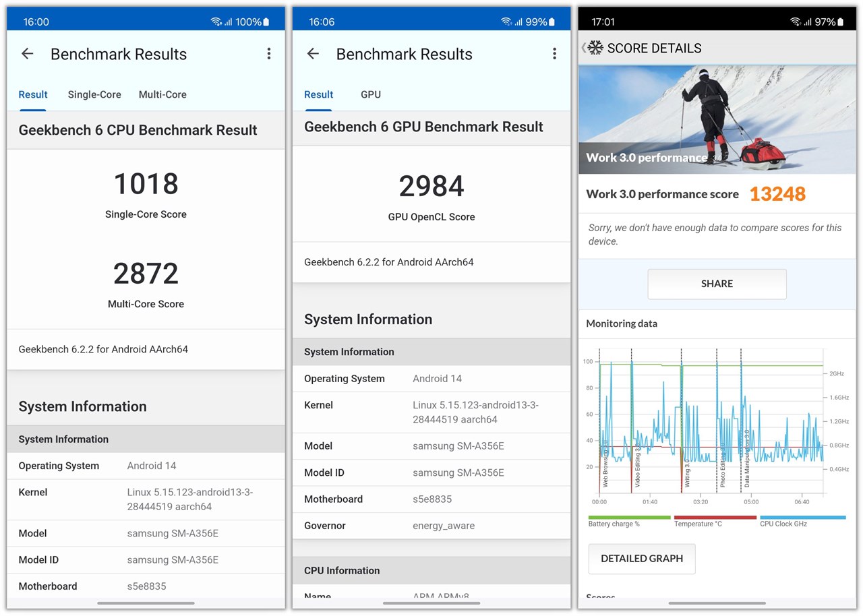Image resolution: width=863 pixels, height=616 pixels.
Task: Tap Geekbench 6 CPU Benchmark Result heading
Action: click(x=138, y=130)
